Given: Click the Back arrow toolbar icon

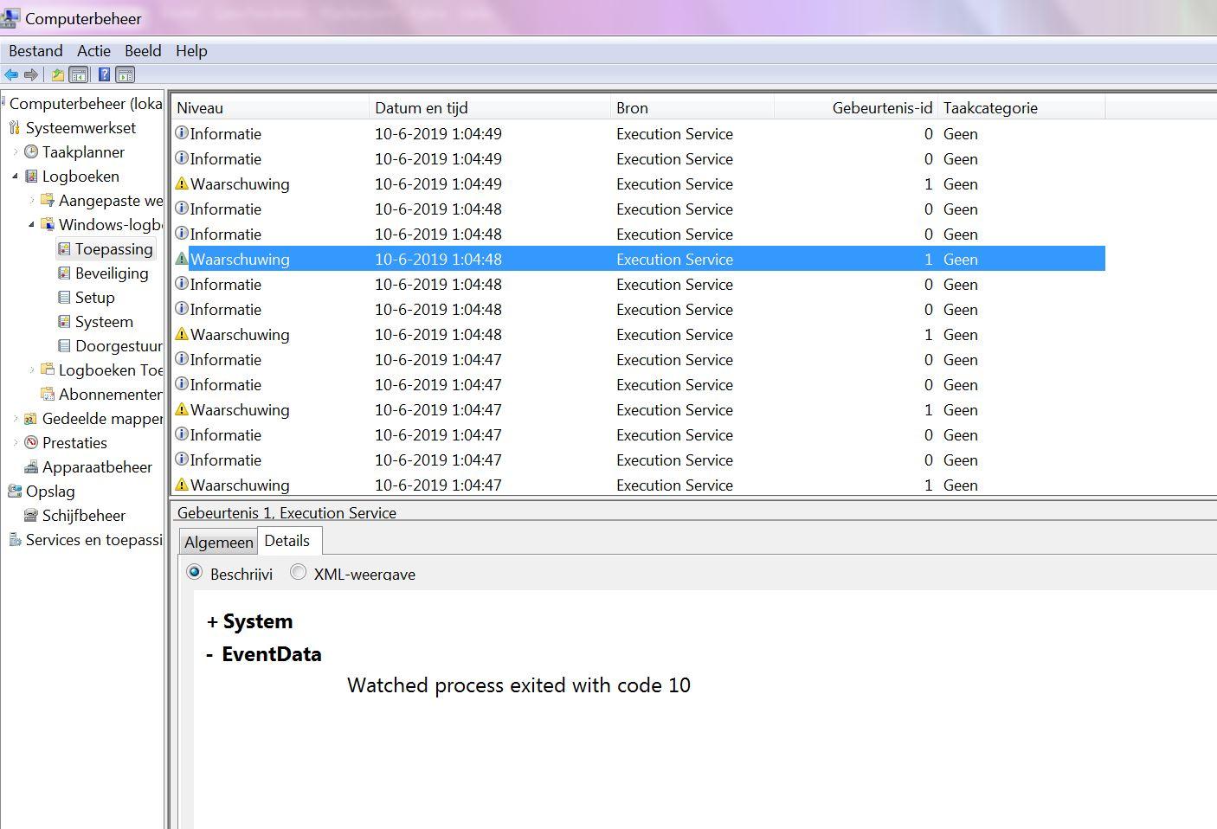Looking at the screenshot, I should click(11, 75).
